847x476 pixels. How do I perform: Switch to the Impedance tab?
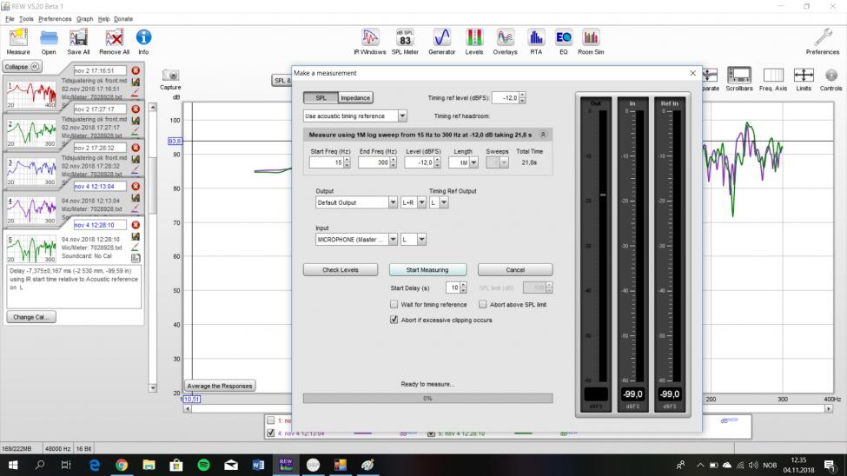(x=354, y=98)
